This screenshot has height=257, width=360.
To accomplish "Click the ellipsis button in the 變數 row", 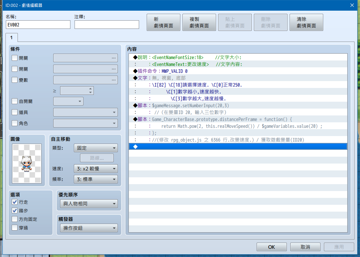I will [114, 80].
